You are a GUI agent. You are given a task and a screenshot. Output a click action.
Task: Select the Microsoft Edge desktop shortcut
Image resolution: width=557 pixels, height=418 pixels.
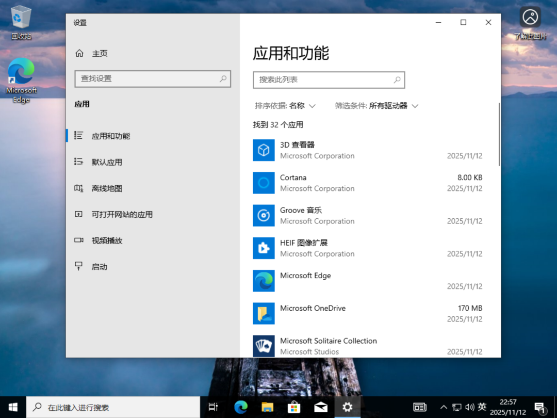point(21,81)
